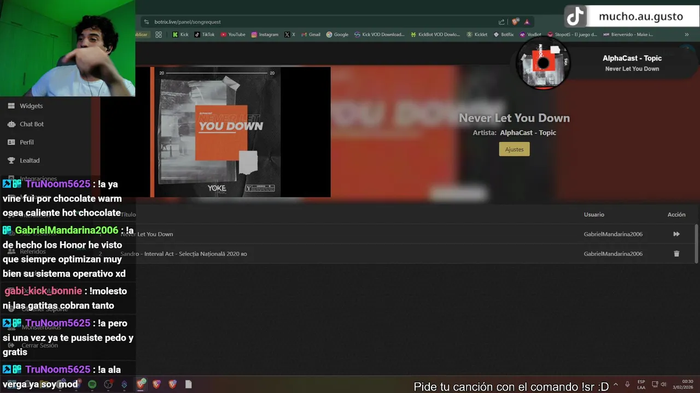Select the Never Let You Down queue title
Image resolution: width=700 pixels, height=393 pixels.
147,234
